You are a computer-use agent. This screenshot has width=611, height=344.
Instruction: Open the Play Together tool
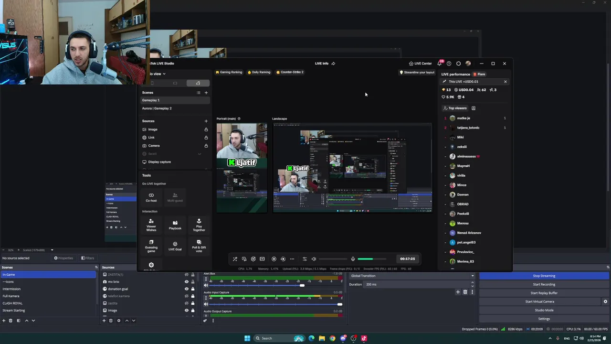(x=199, y=225)
